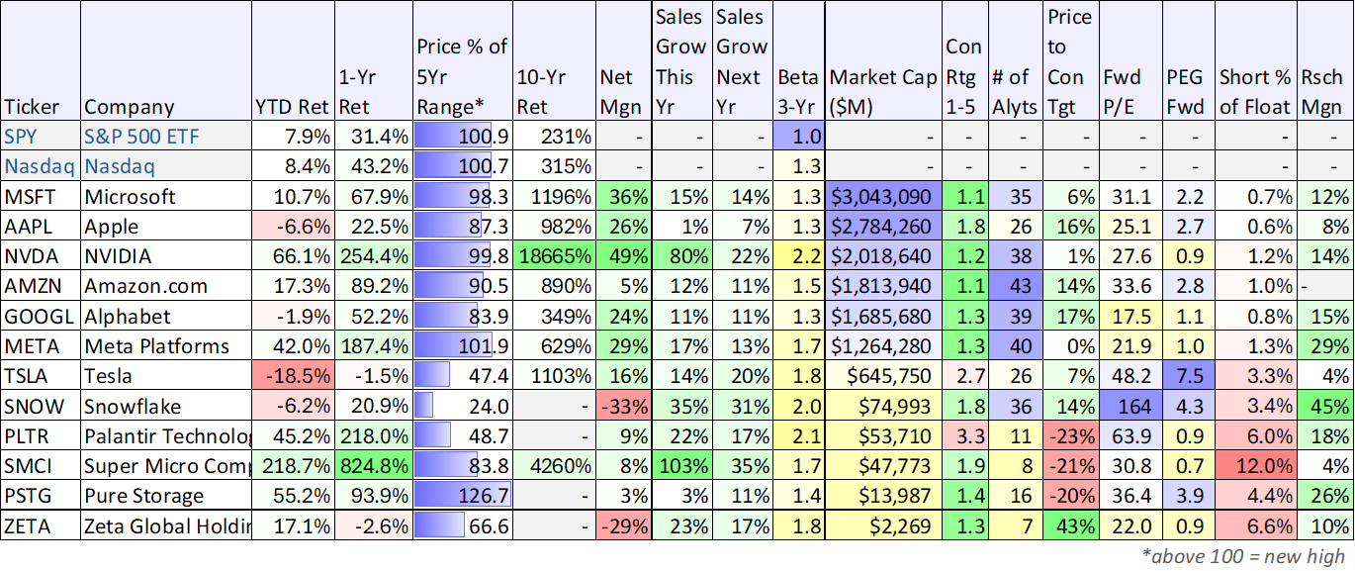This screenshot has width=1355, height=571.
Task: Click the META ticker cell
Action: 41,345
